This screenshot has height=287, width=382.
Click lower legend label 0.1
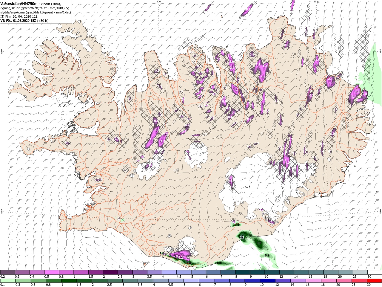point(2,285)
